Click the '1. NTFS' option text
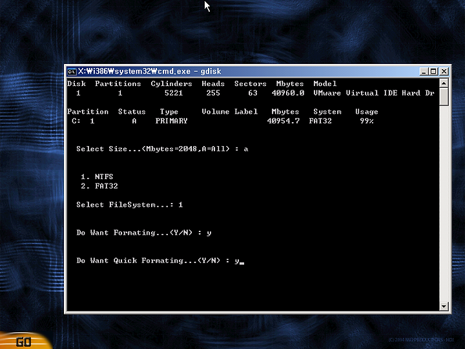This screenshot has width=465, height=349. [98, 176]
